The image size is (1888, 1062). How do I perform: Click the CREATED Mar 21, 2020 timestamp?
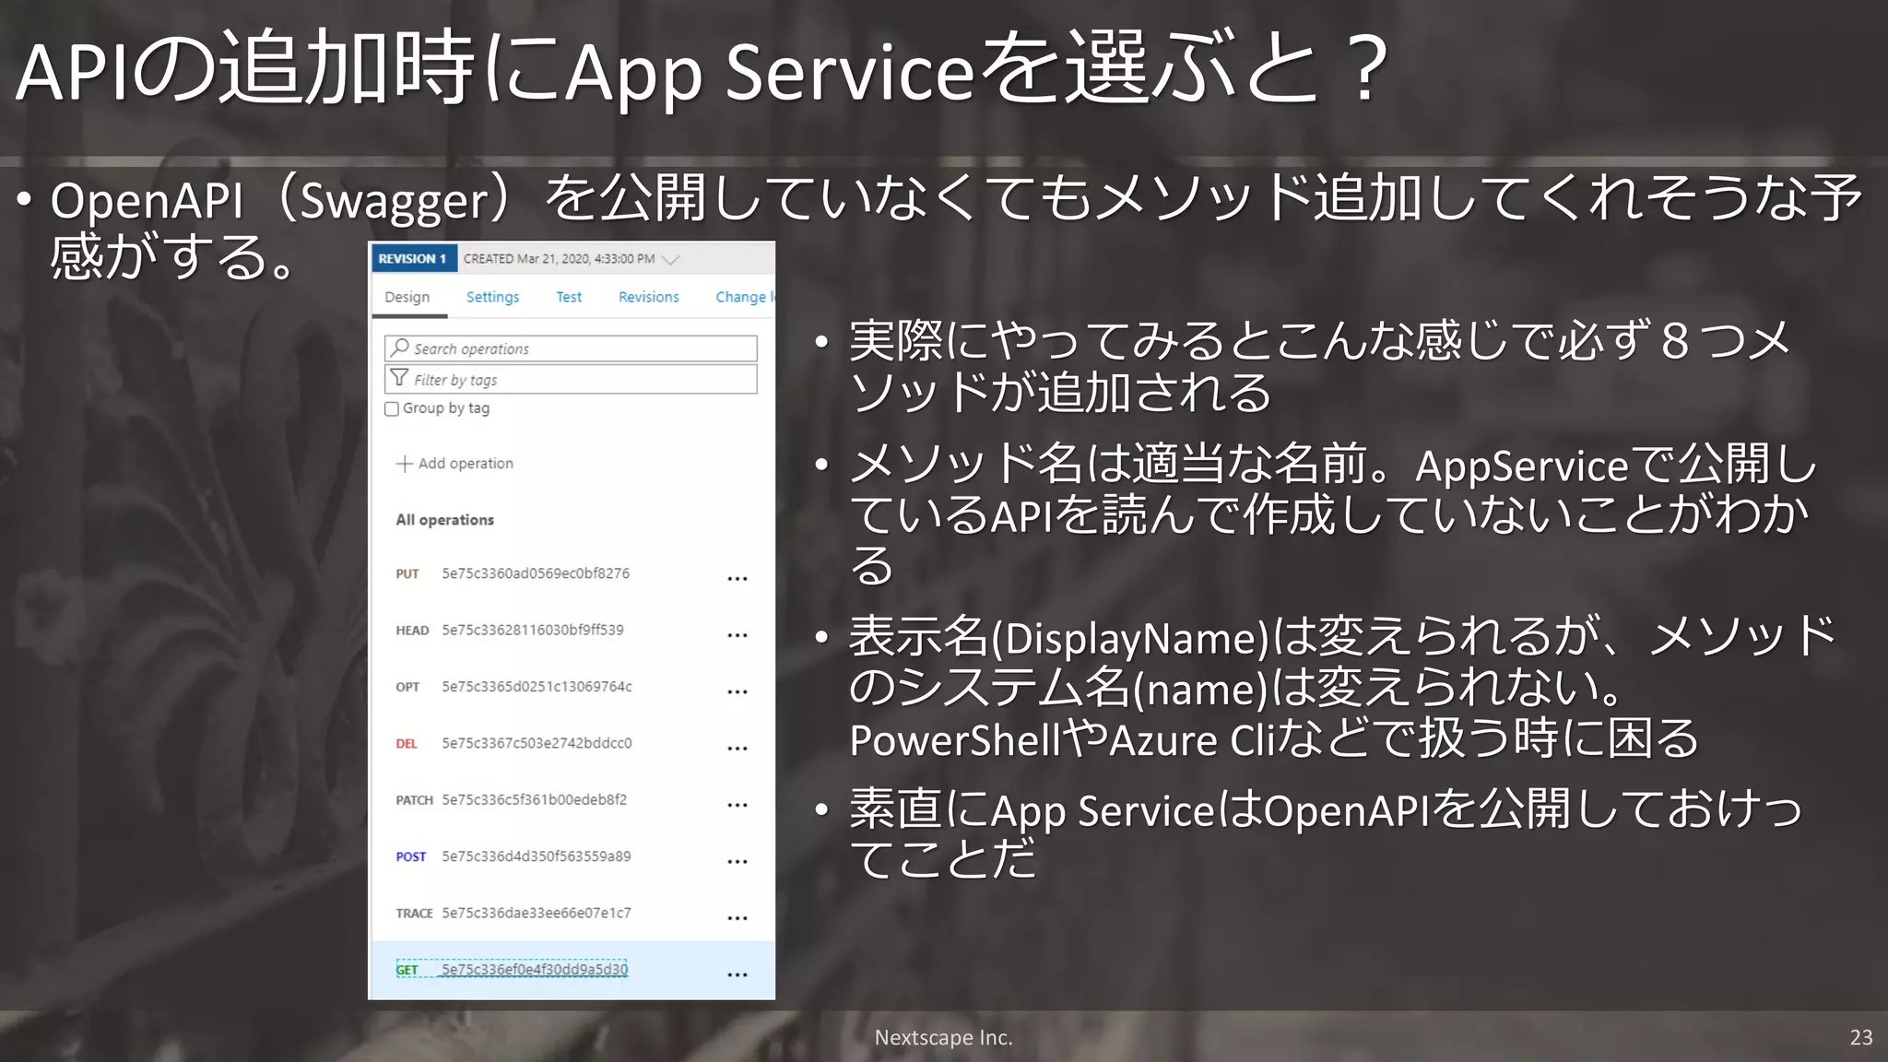click(x=559, y=259)
